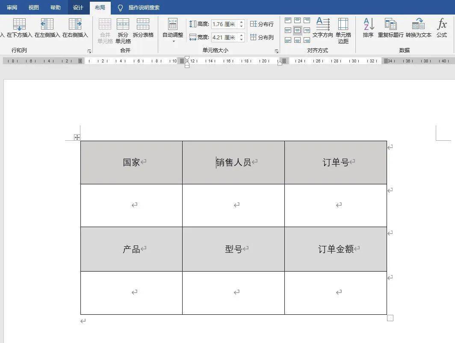This screenshot has width=455, height=343.
Task: Increase column width with up spinner
Action: 242,35
